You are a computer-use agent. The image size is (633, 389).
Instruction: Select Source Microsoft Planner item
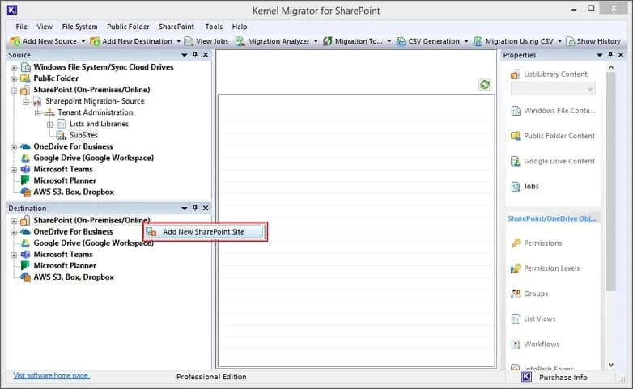65,180
